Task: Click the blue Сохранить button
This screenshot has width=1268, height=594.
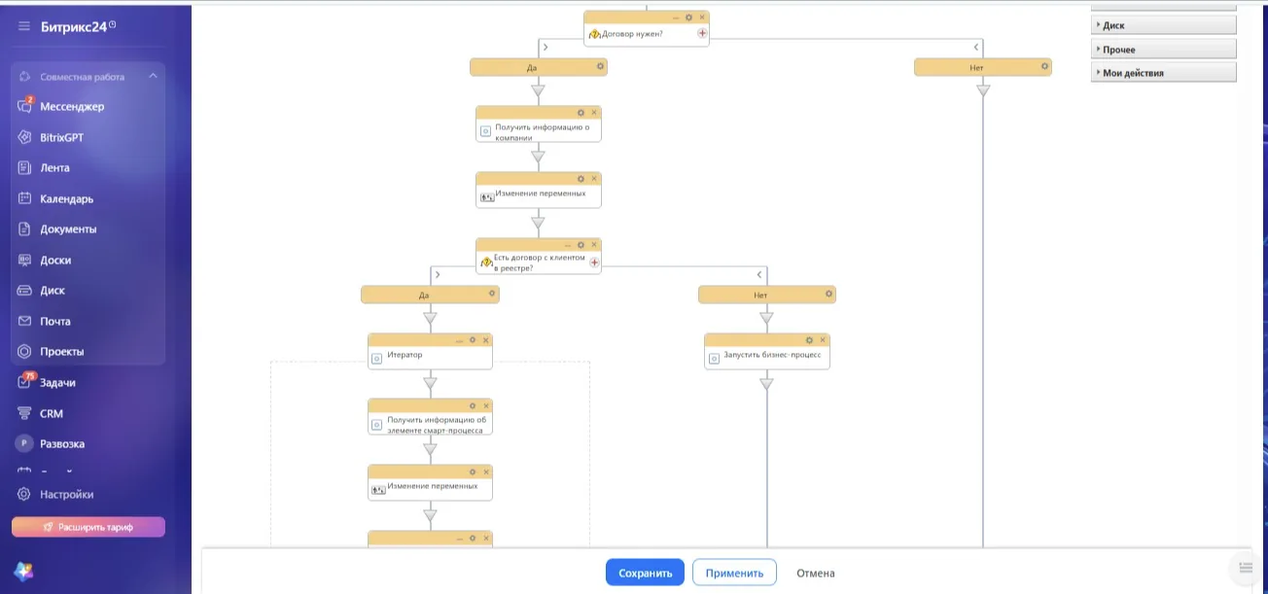Action: click(x=645, y=573)
